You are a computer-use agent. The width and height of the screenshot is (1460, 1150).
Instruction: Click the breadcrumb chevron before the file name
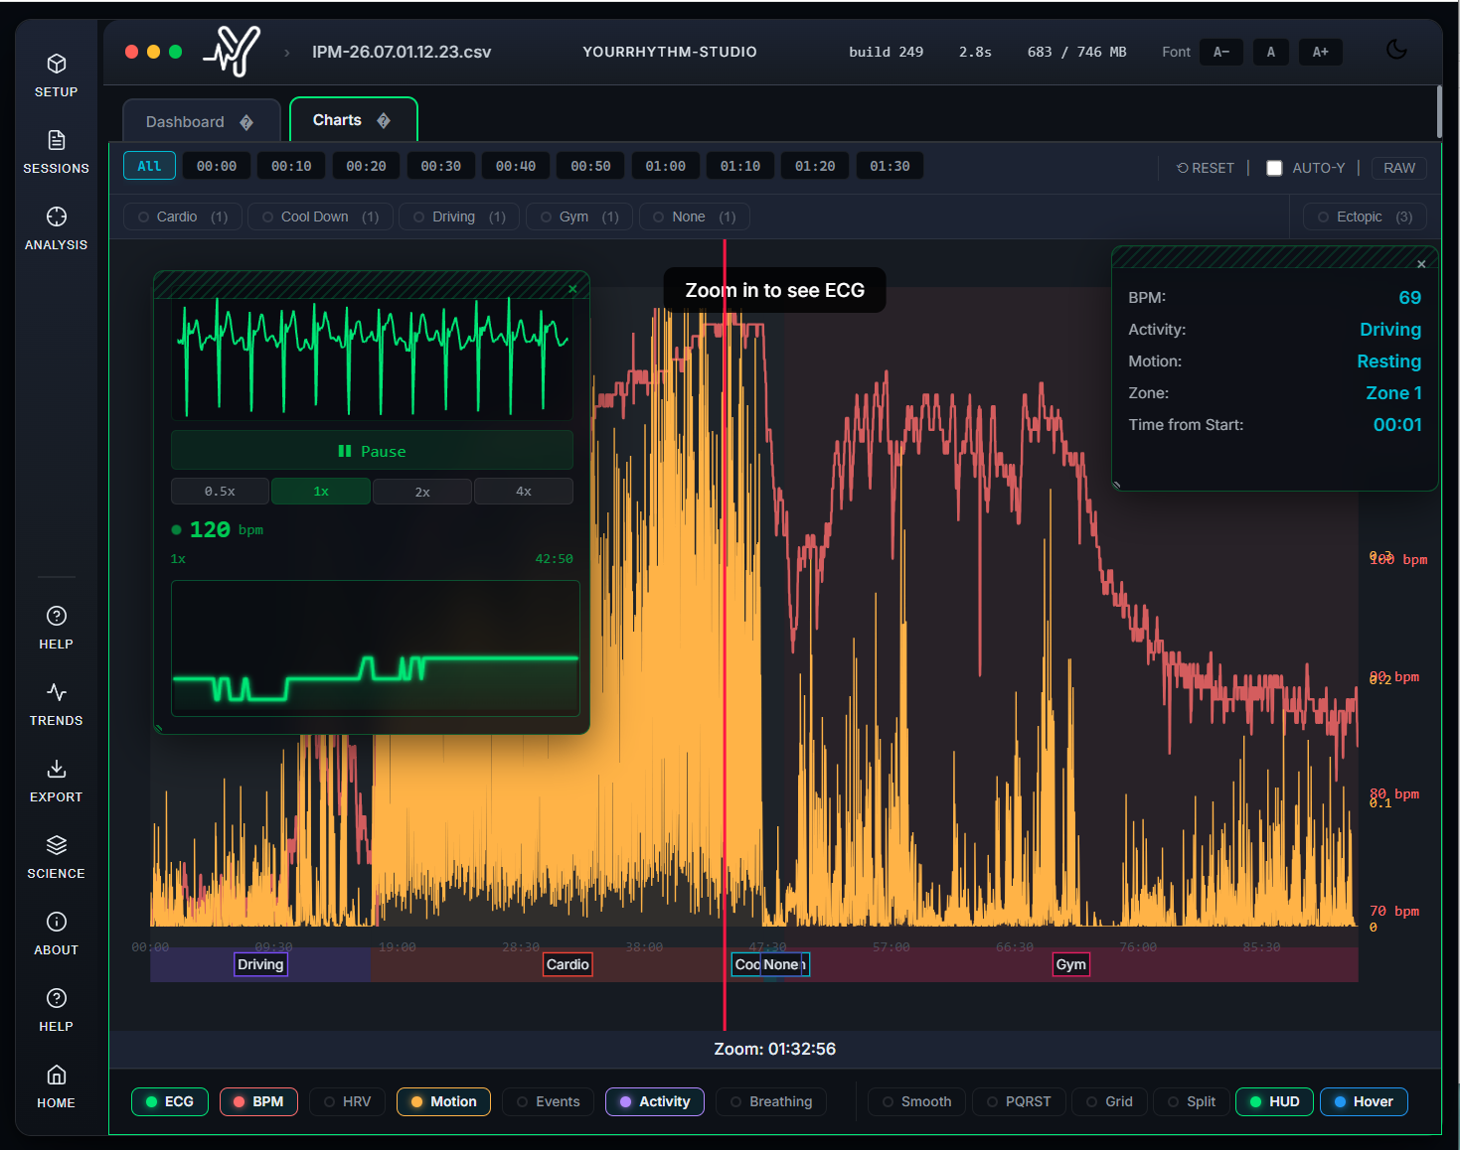(287, 53)
